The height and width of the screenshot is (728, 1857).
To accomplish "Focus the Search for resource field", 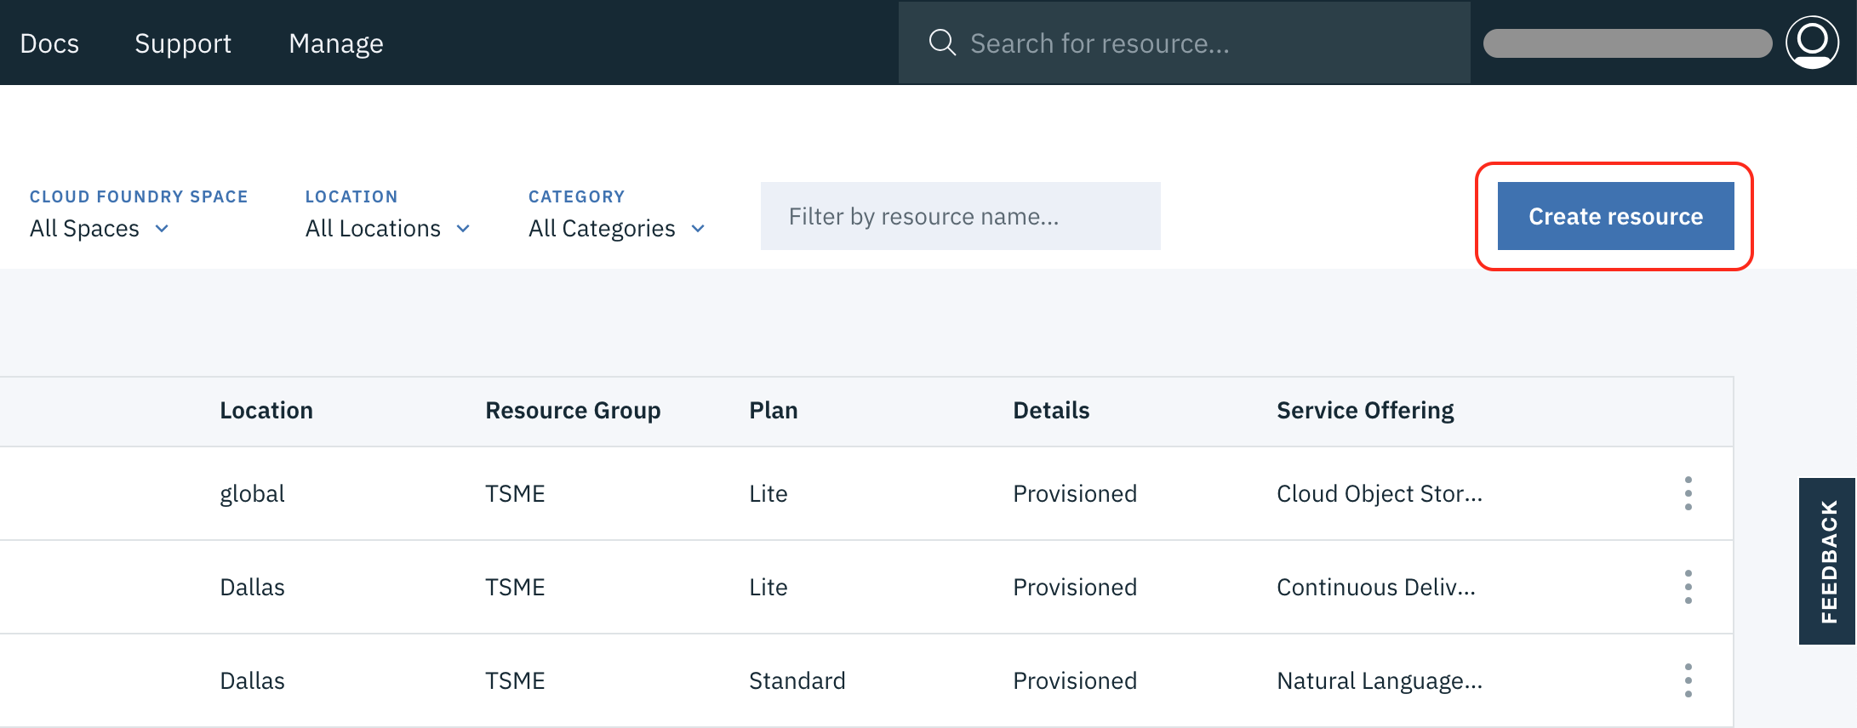I will click(1191, 43).
